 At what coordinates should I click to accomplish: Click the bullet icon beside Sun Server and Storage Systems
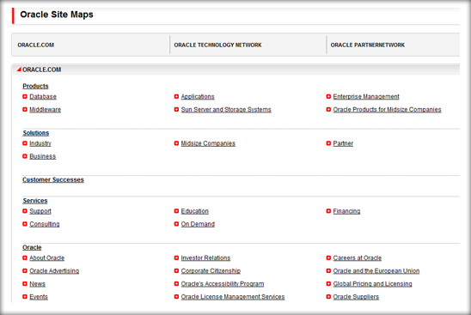pos(177,110)
